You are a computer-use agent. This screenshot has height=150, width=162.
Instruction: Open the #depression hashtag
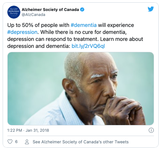[x=22, y=32]
